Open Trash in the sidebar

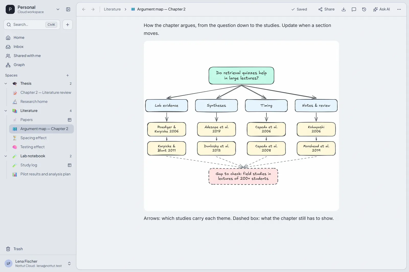pyautogui.click(x=38, y=249)
